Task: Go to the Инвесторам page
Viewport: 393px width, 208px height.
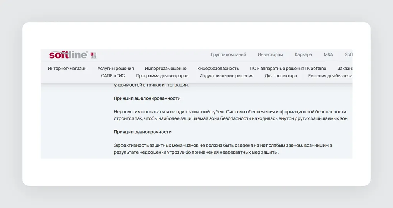Action: click(270, 54)
